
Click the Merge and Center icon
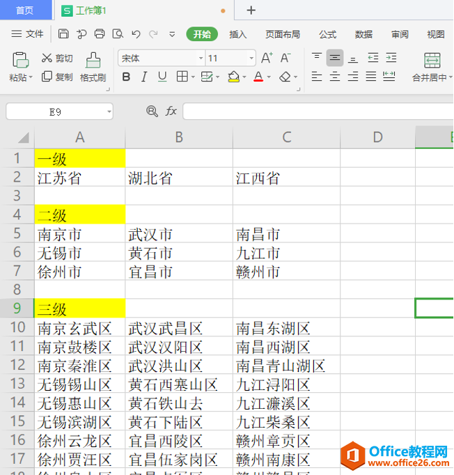coord(432,61)
